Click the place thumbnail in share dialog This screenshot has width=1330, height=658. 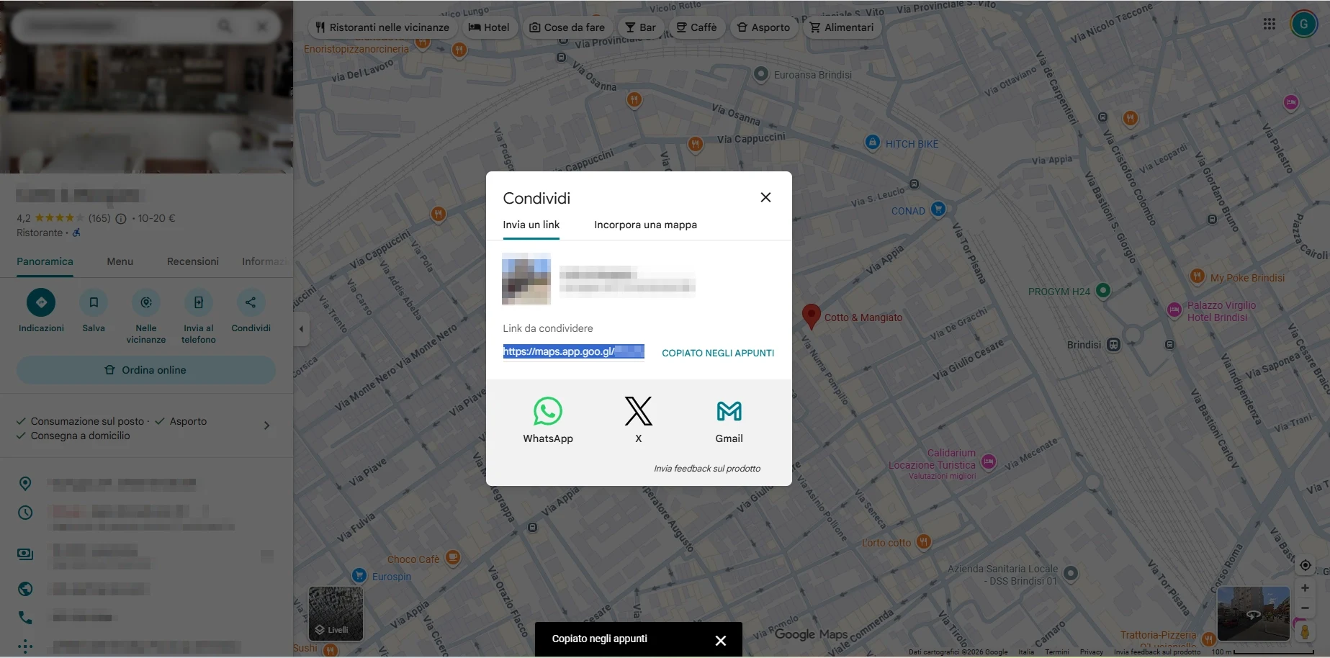[526, 279]
